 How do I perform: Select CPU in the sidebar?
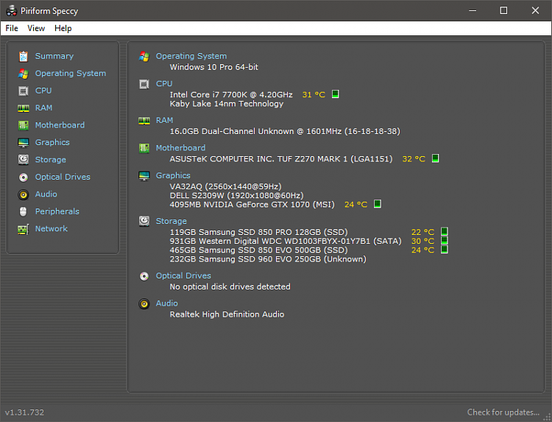pyautogui.click(x=43, y=91)
